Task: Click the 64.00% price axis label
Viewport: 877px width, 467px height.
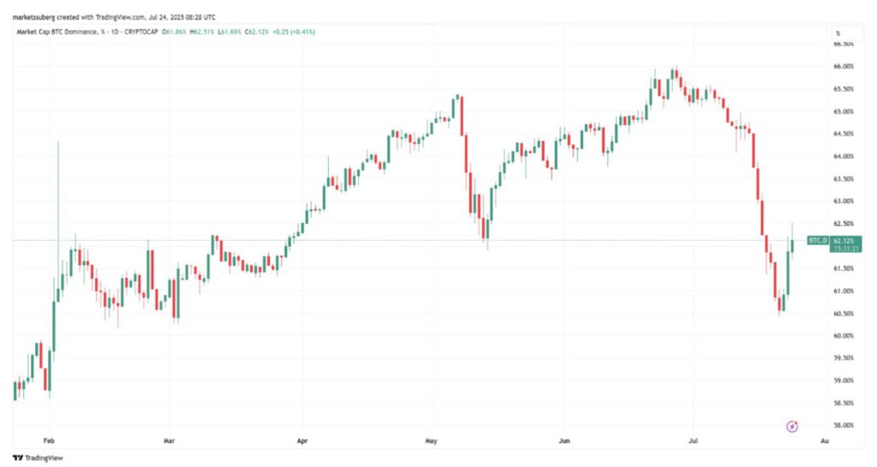Action: [x=844, y=157]
